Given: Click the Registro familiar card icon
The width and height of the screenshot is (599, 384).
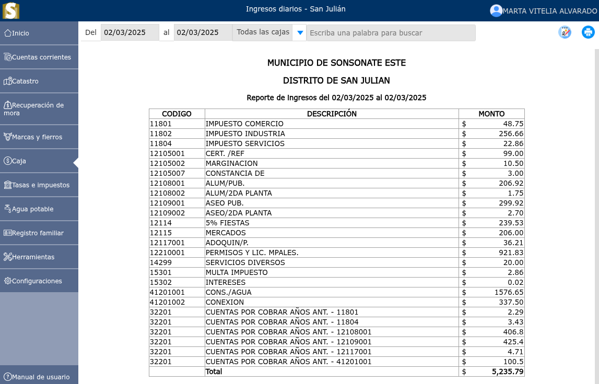Looking at the screenshot, I should (x=8, y=233).
